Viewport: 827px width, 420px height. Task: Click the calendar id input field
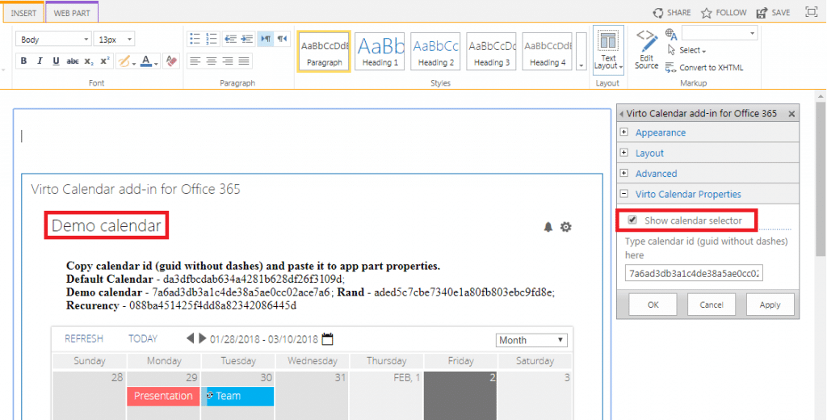(x=694, y=273)
